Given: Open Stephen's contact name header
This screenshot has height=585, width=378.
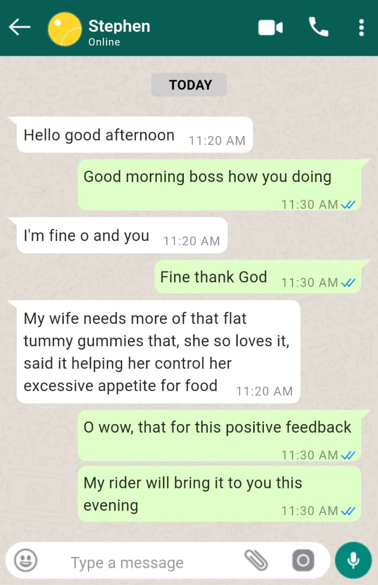Looking at the screenshot, I should pyautogui.click(x=119, y=26).
